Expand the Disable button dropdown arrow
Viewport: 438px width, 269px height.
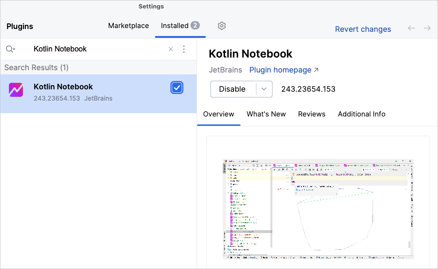[x=264, y=89]
